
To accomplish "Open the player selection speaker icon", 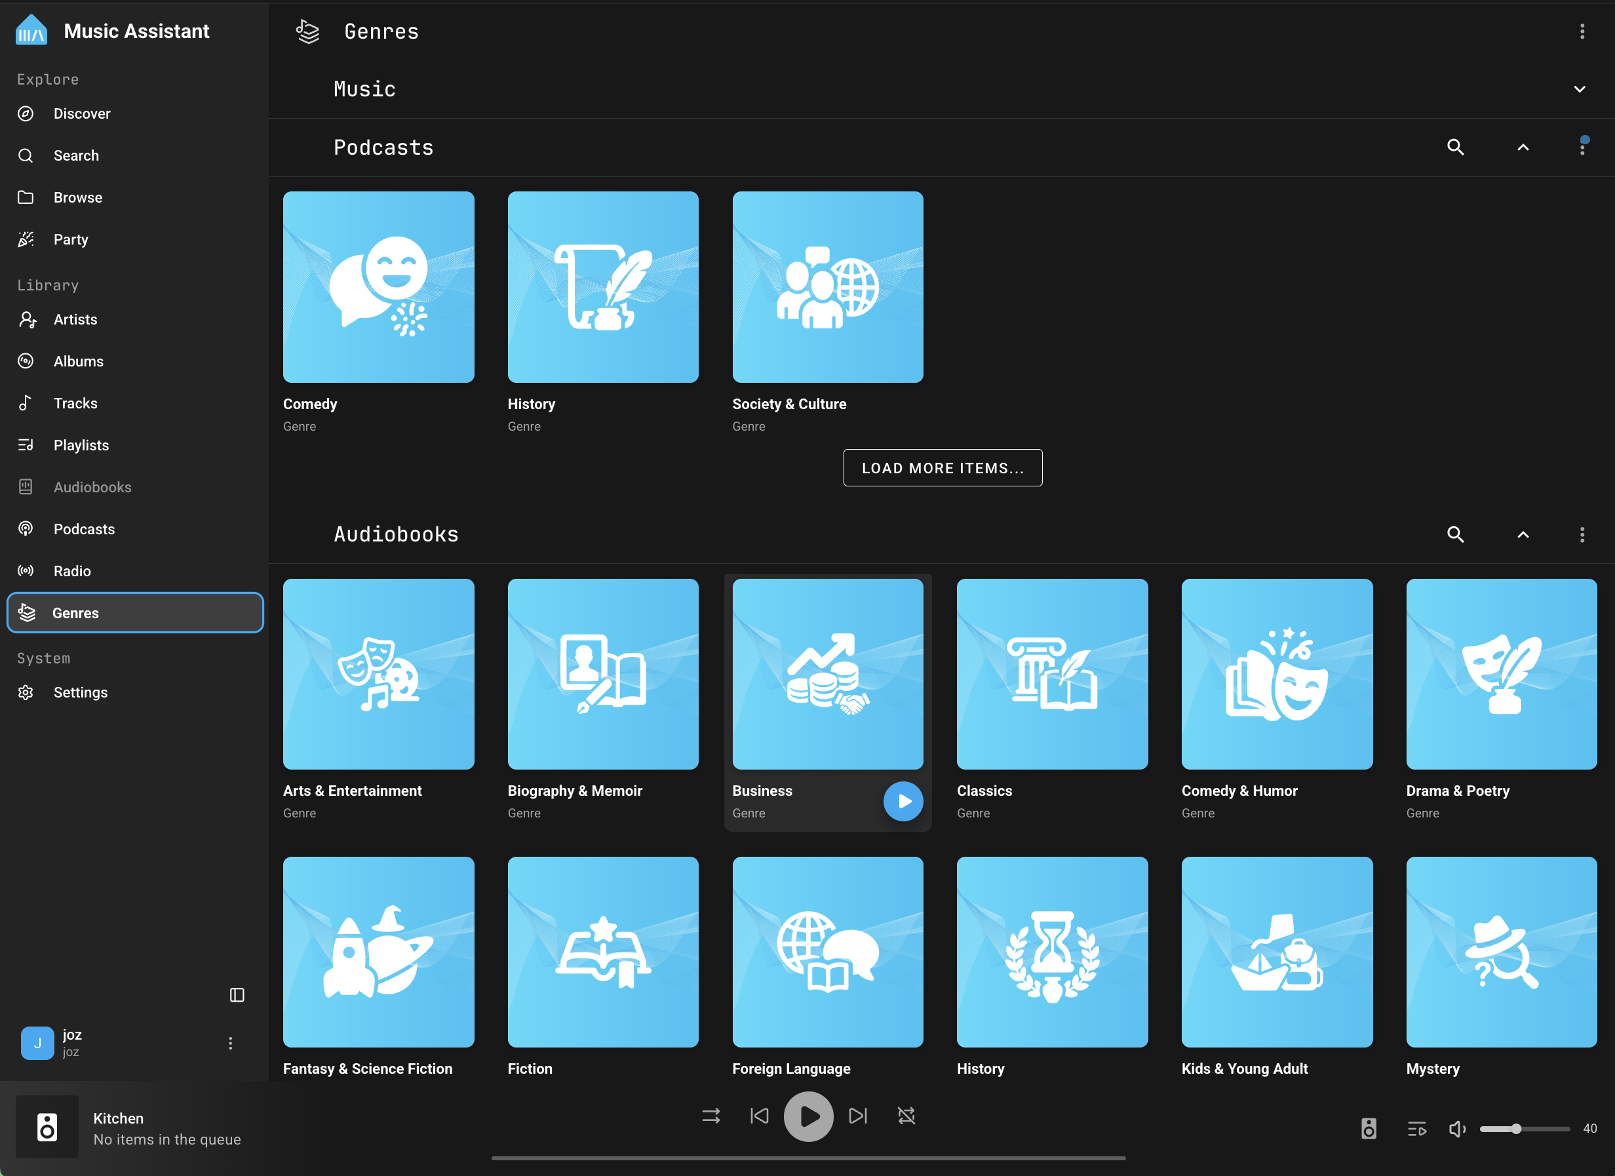I will click(1369, 1128).
